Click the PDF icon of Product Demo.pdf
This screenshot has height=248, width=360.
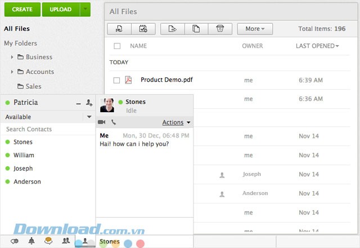(x=128, y=80)
